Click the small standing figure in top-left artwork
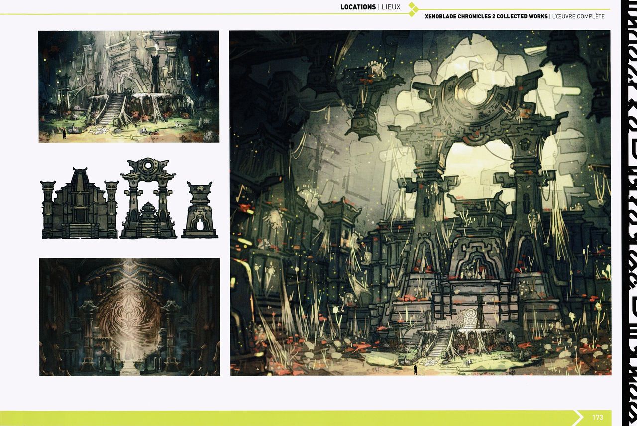This screenshot has width=637, height=426. tap(63, 133)
